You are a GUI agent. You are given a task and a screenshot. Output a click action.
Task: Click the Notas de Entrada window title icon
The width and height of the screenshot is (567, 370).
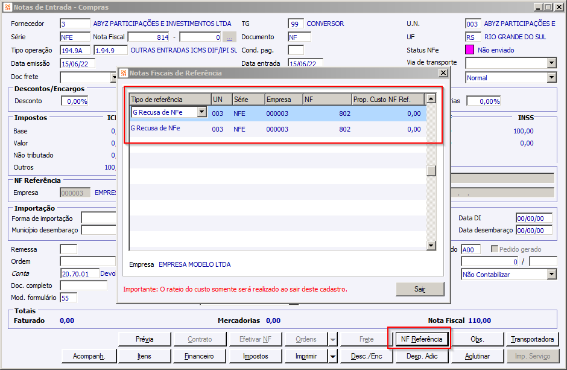click(8, 7)
